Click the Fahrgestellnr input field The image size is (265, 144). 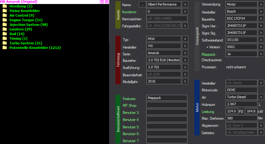[164, 26]
